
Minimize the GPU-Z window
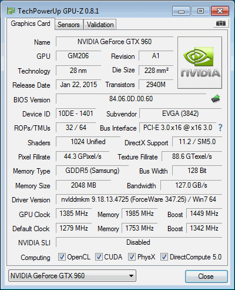181,11
